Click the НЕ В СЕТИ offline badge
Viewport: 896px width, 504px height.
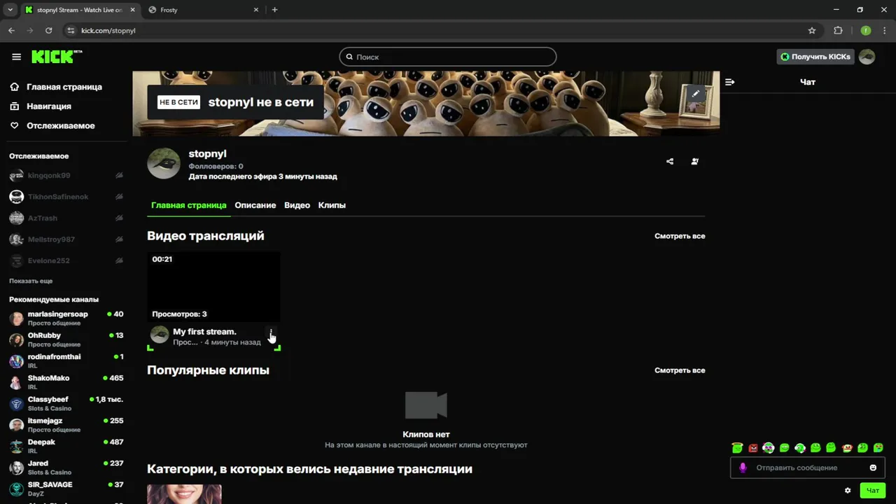coord(178,102)
